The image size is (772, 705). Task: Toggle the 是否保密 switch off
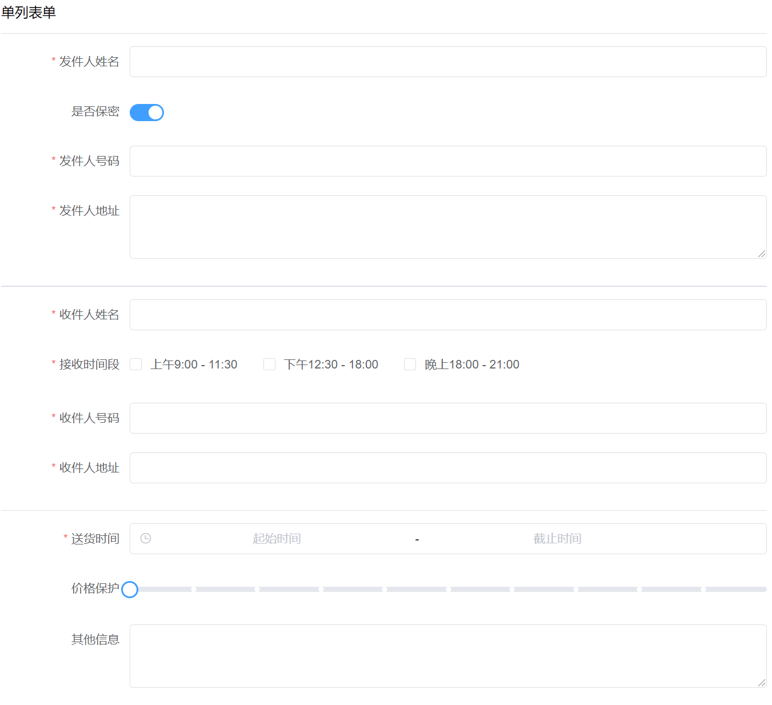(147, 113)
